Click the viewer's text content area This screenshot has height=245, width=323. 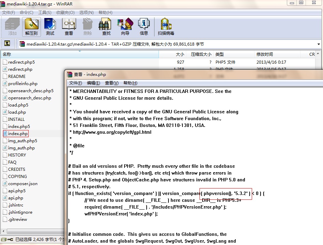195,166
